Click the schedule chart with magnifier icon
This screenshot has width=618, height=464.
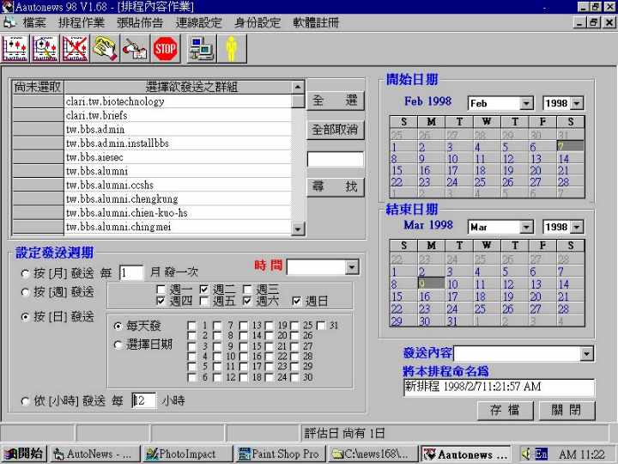coord(45,48)
